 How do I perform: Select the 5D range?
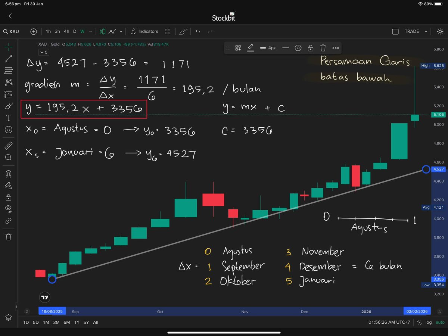[35, 322]
